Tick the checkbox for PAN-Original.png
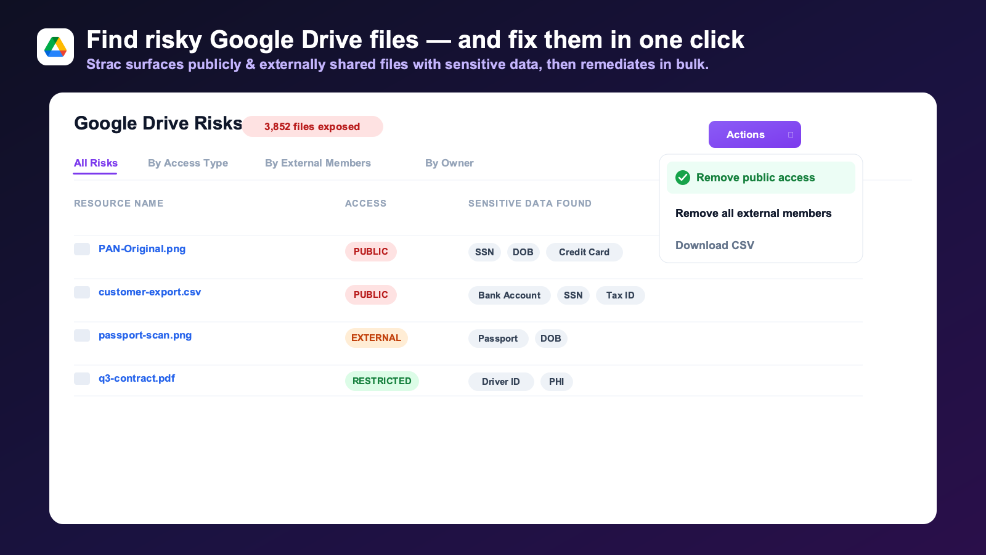 pyautogui.click(x=82, y=249)
